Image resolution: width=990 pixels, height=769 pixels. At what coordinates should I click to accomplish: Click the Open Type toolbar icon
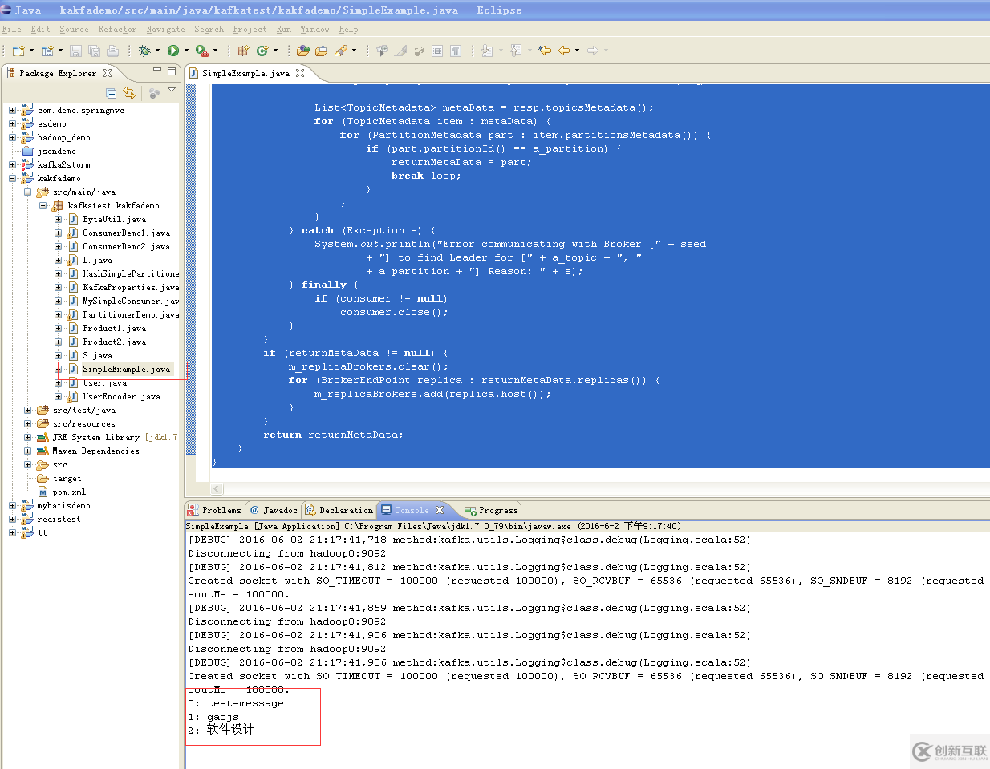click(302, 51)
